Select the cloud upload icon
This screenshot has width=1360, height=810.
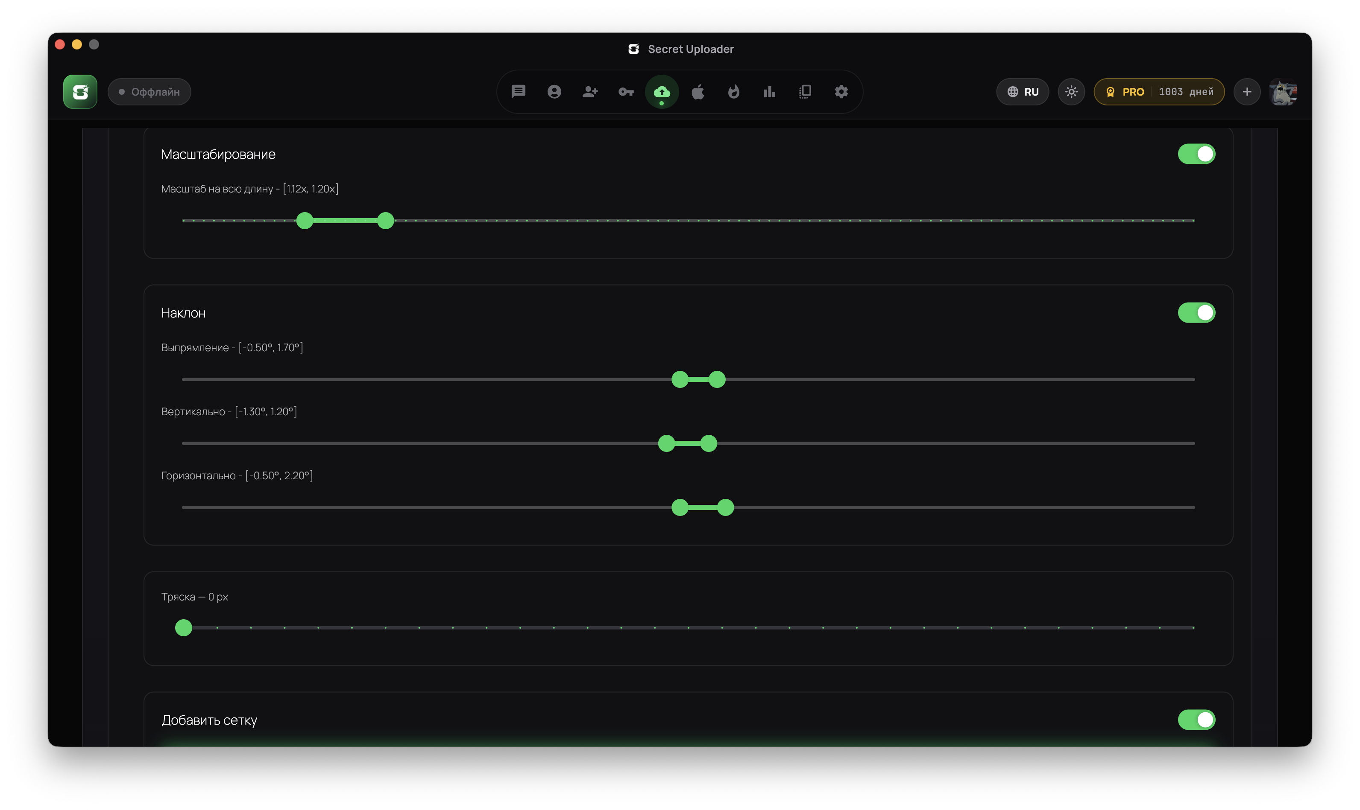point(662,92)
